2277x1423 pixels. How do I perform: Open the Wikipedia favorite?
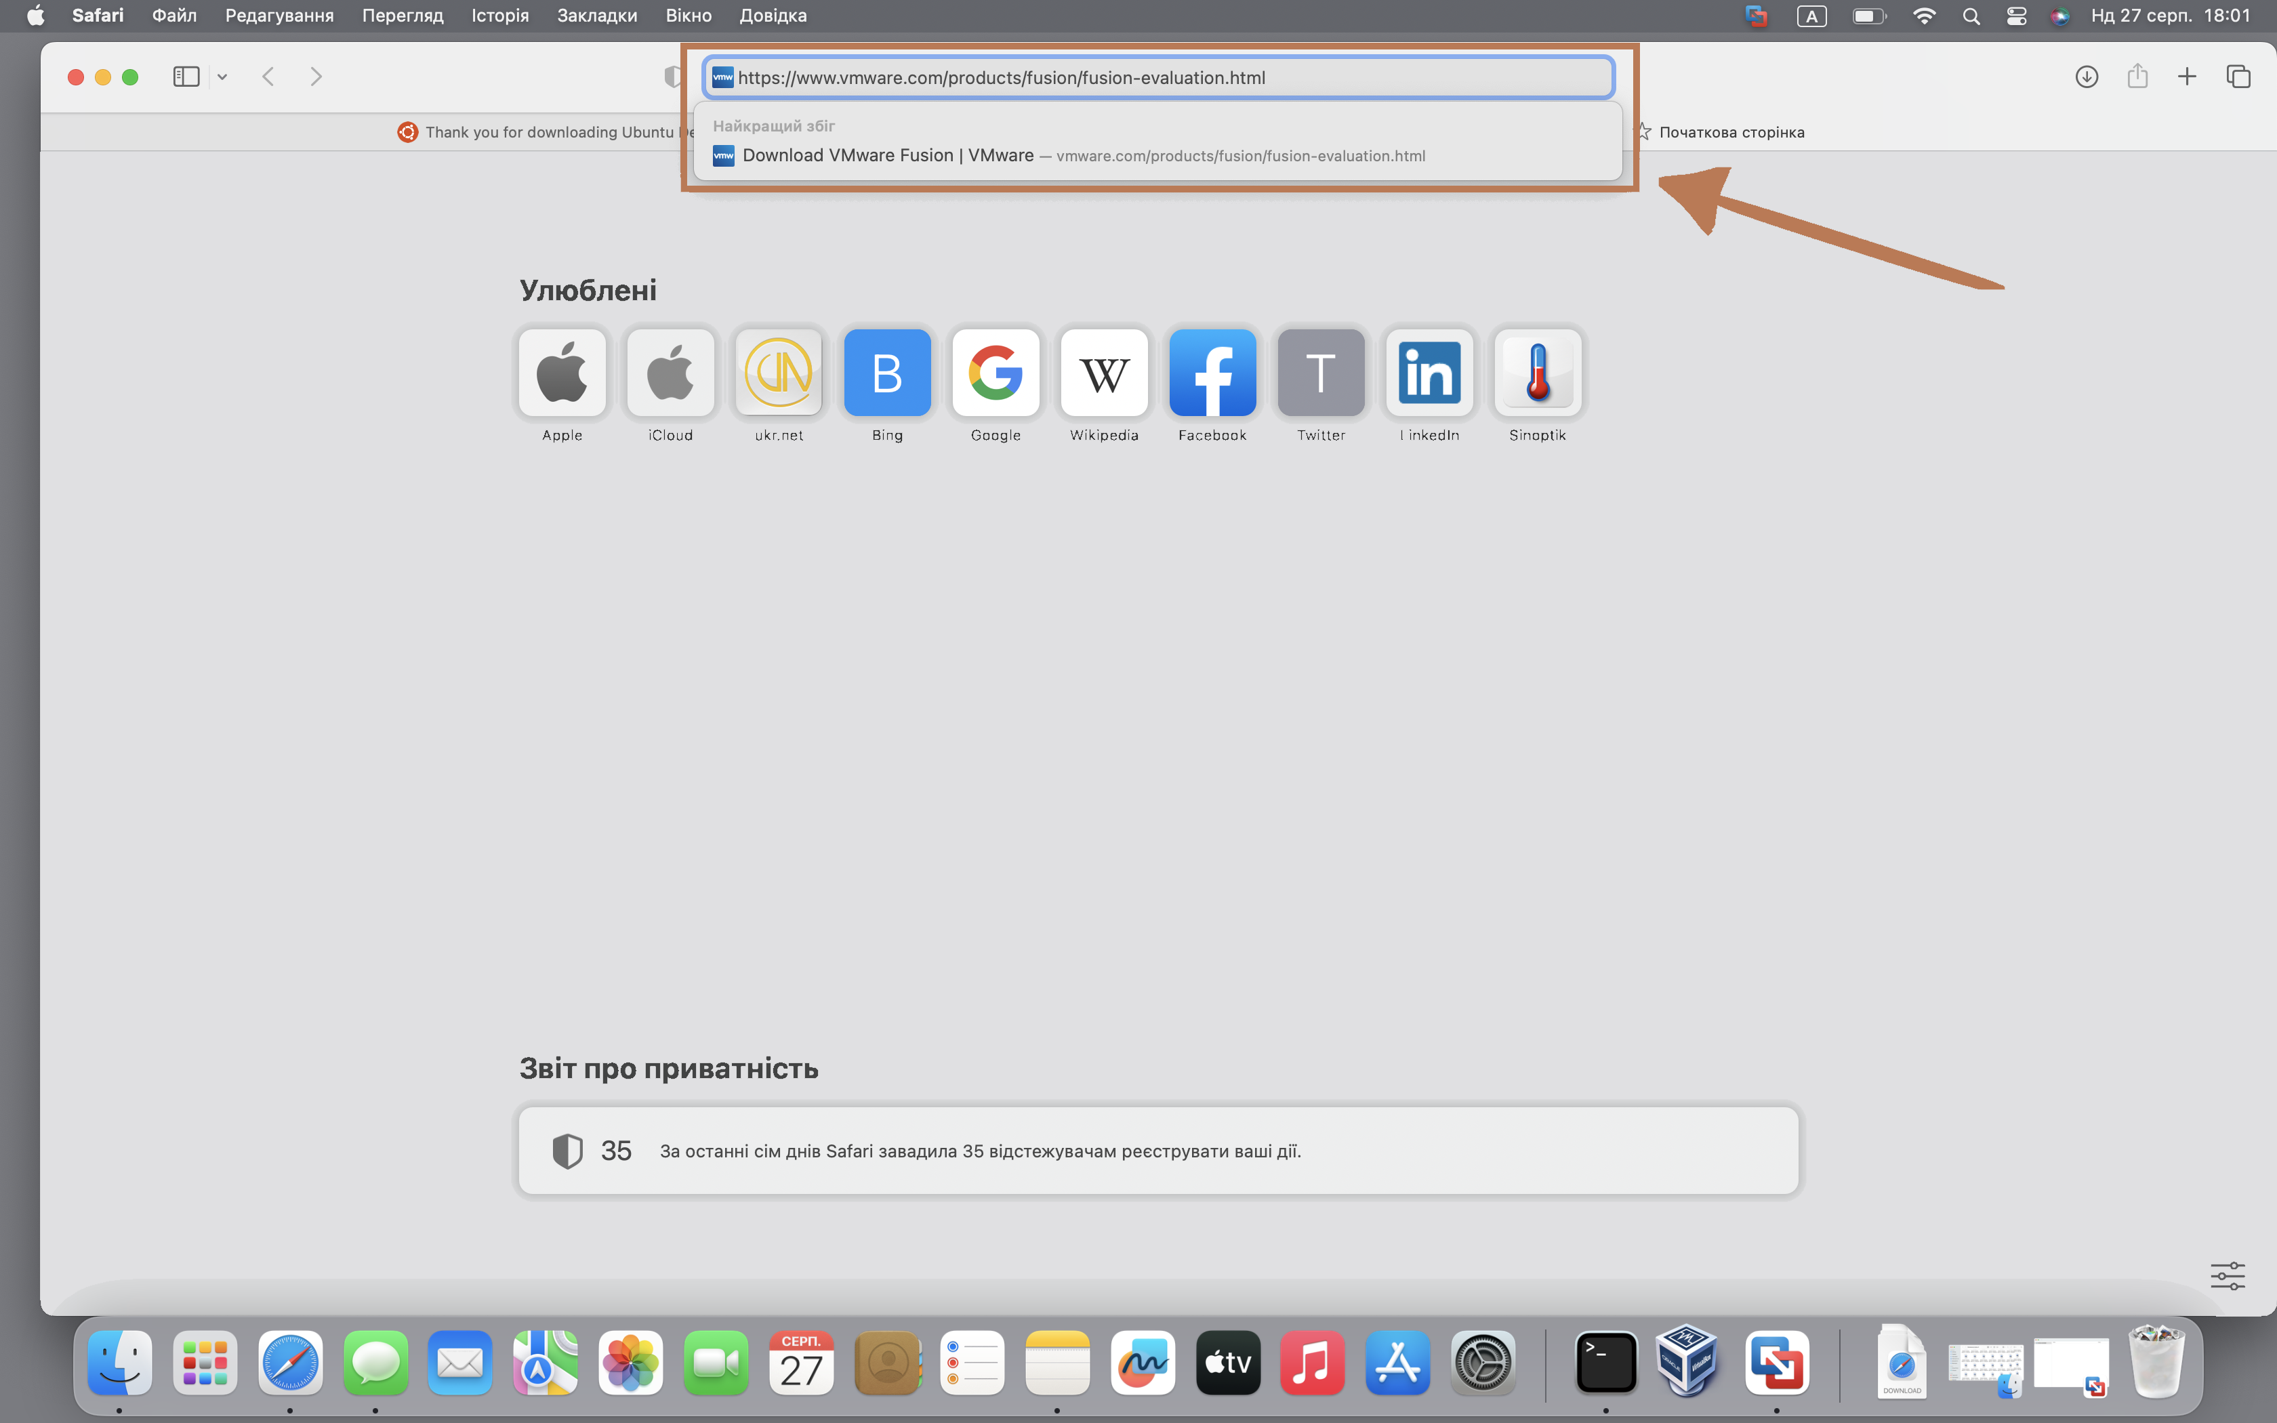(1104, 373)
